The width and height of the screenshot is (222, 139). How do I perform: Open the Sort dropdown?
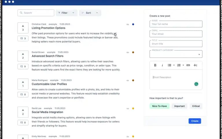point(90,13)
